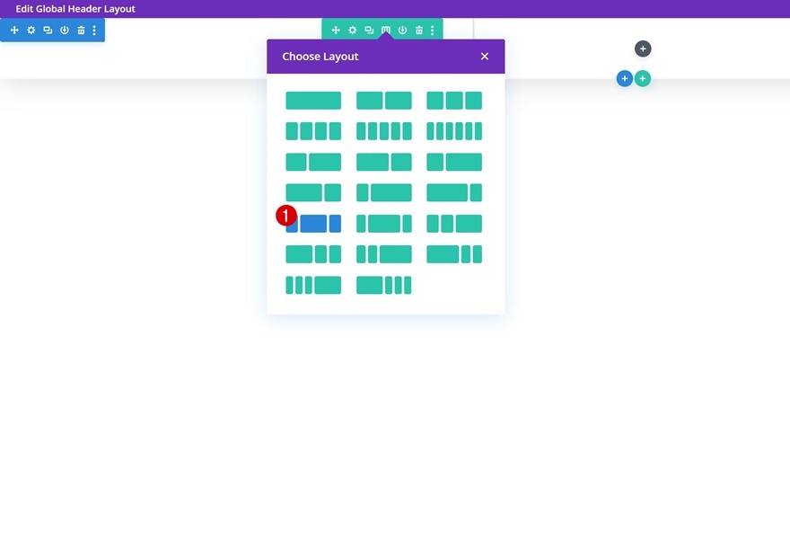Choose the one-third, two-thirds column layout

(454, 162)
